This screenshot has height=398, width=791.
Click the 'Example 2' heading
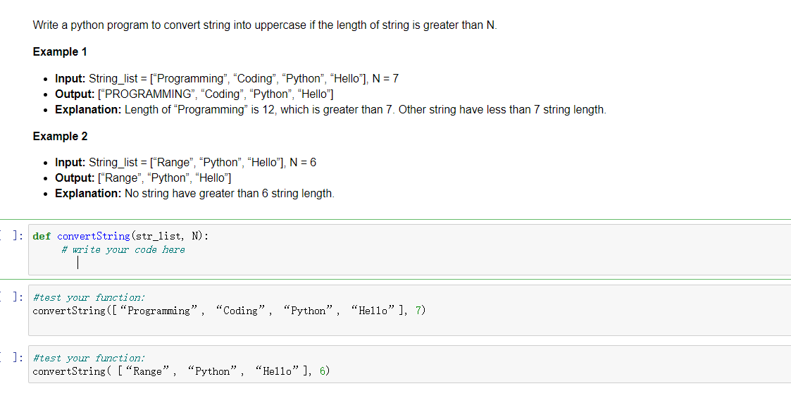[60, 136]
